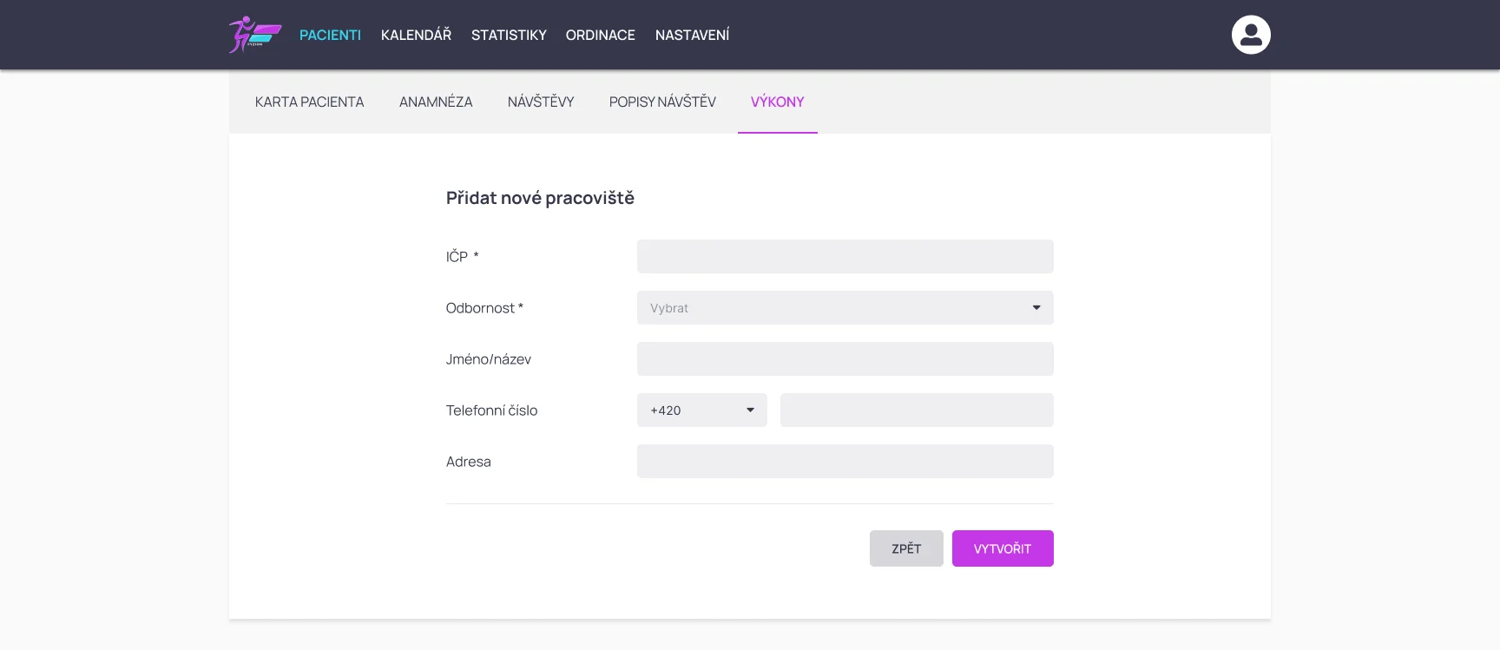Click the Odbornost dropdown arrow icon
The image size is (1500, 650).
[x=1036, y=308]
